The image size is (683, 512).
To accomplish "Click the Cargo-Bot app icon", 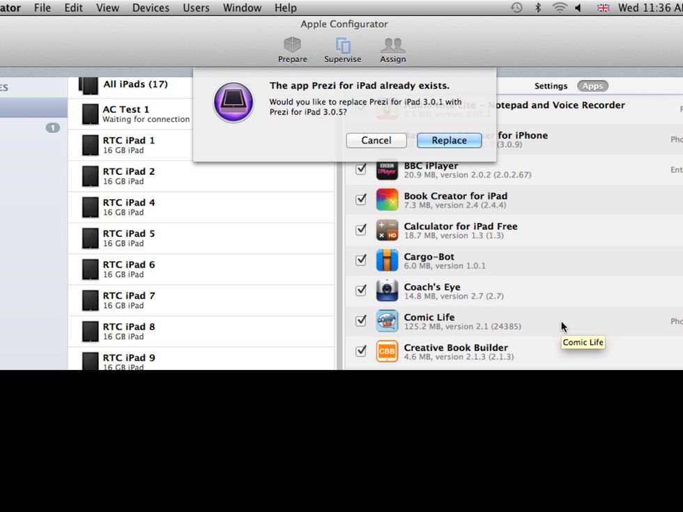I will click(387, 261).
